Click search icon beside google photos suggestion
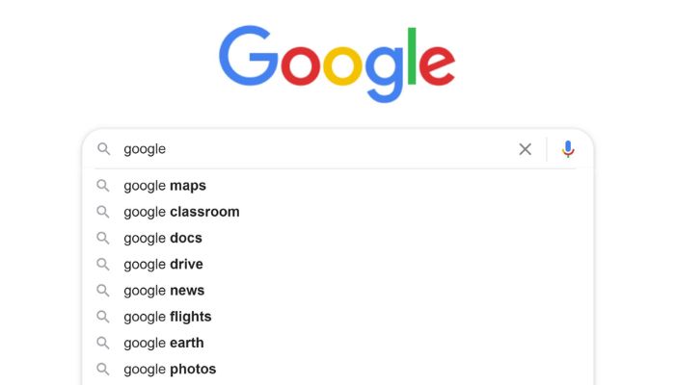 pos(103,369)
